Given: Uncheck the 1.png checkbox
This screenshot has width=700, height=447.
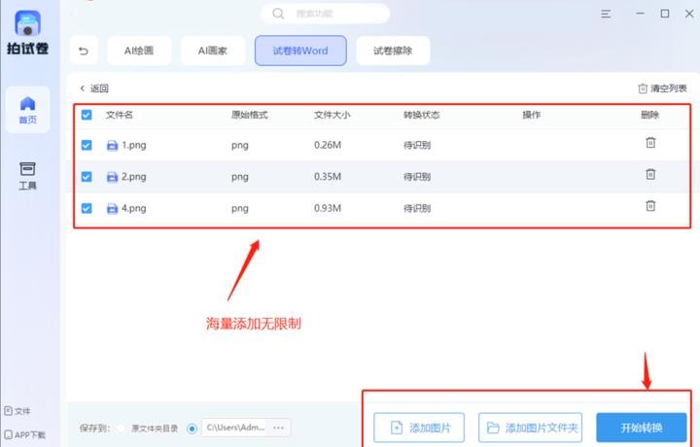Looking at the screenshot, I should point(87,145).
